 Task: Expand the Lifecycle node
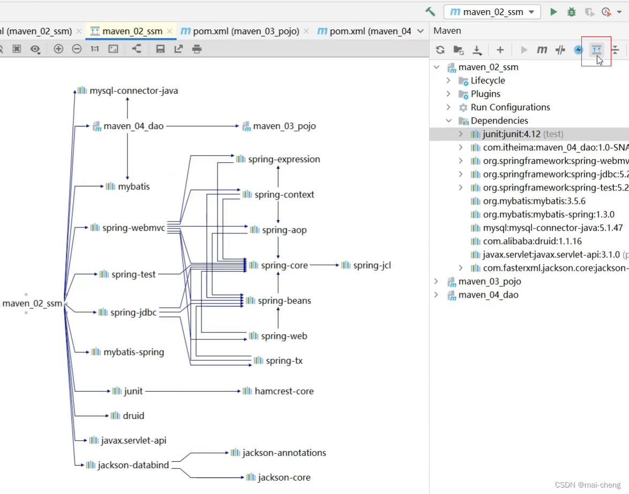click(448, 80)
